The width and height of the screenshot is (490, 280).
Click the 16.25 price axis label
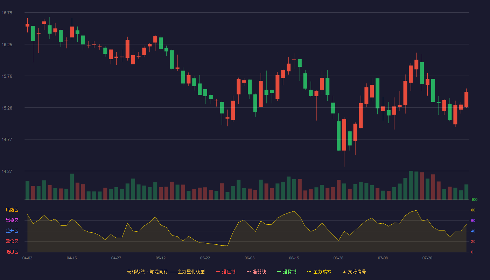(7, 45)
